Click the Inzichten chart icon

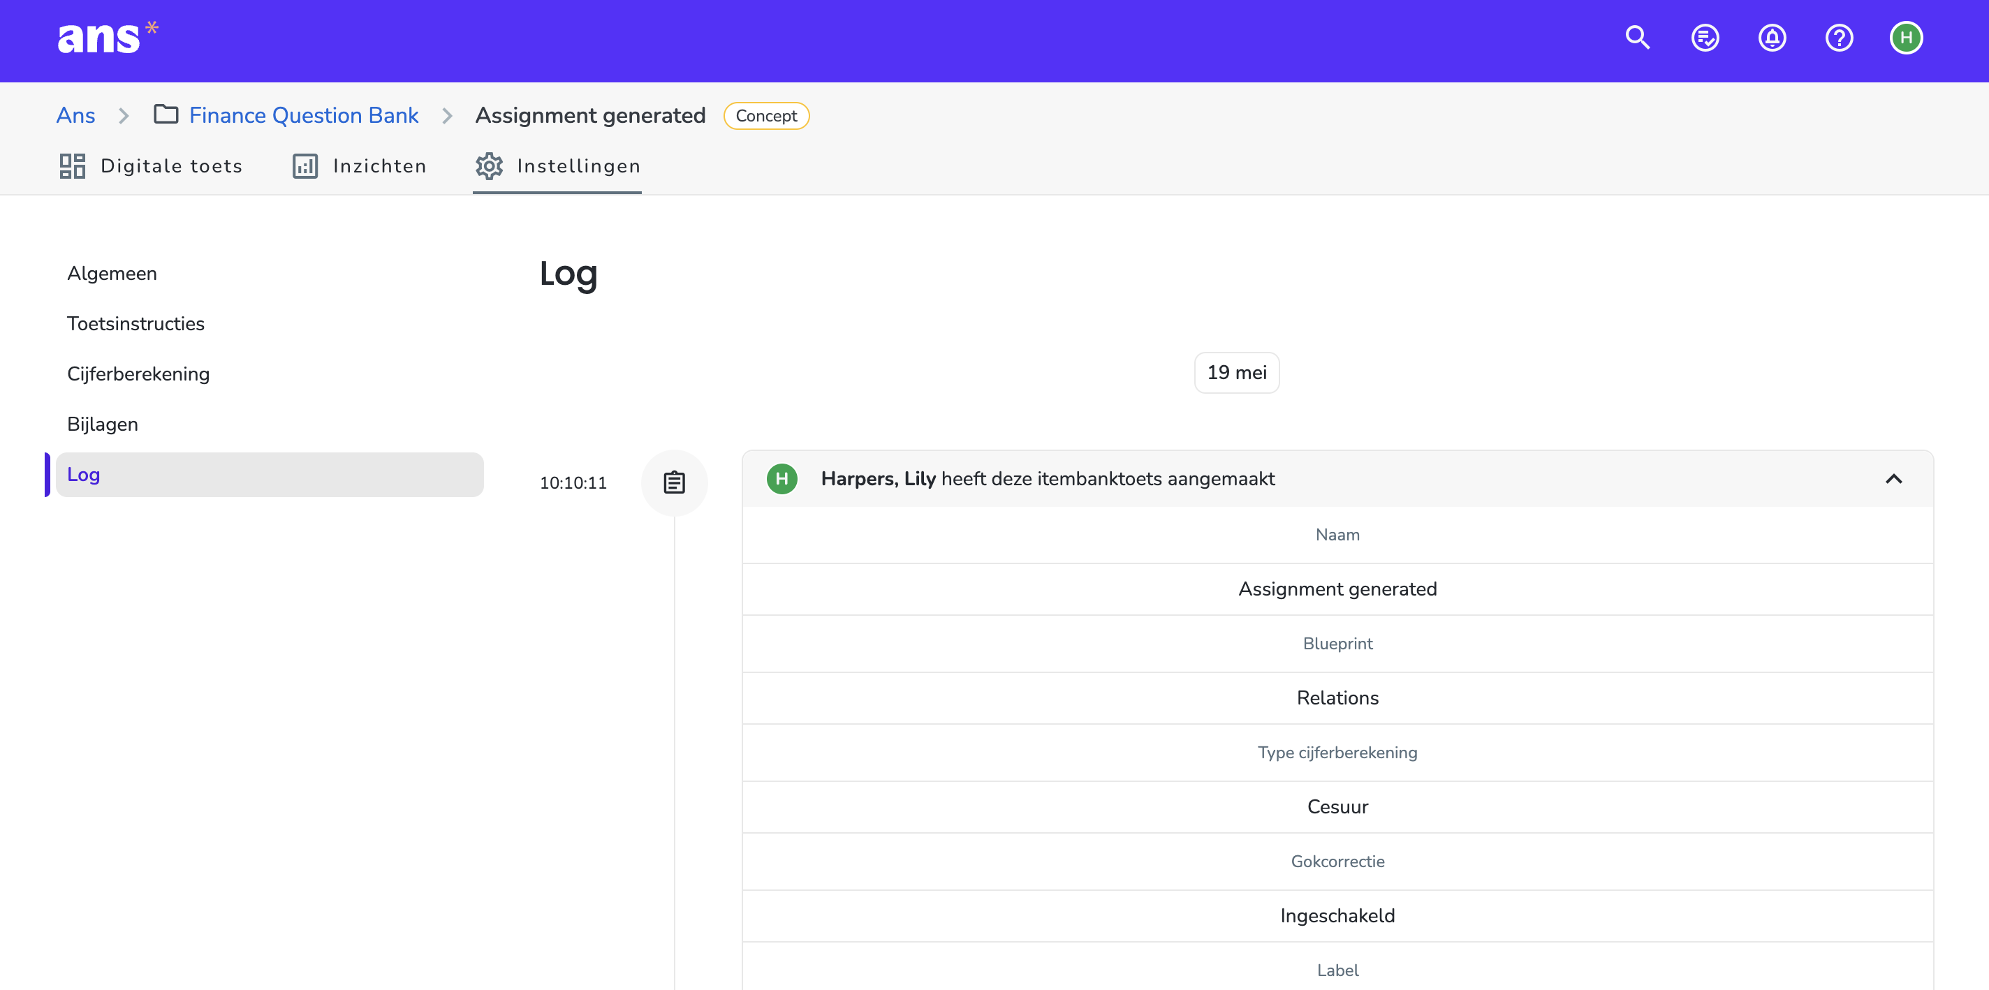point(305,166)
